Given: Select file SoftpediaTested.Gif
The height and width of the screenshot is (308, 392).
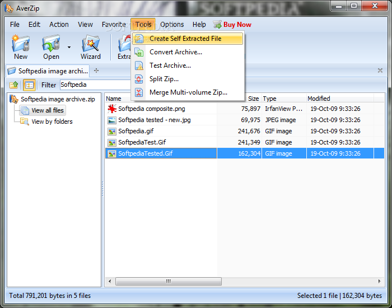Looking at the screenshot, I should (145, 154).
